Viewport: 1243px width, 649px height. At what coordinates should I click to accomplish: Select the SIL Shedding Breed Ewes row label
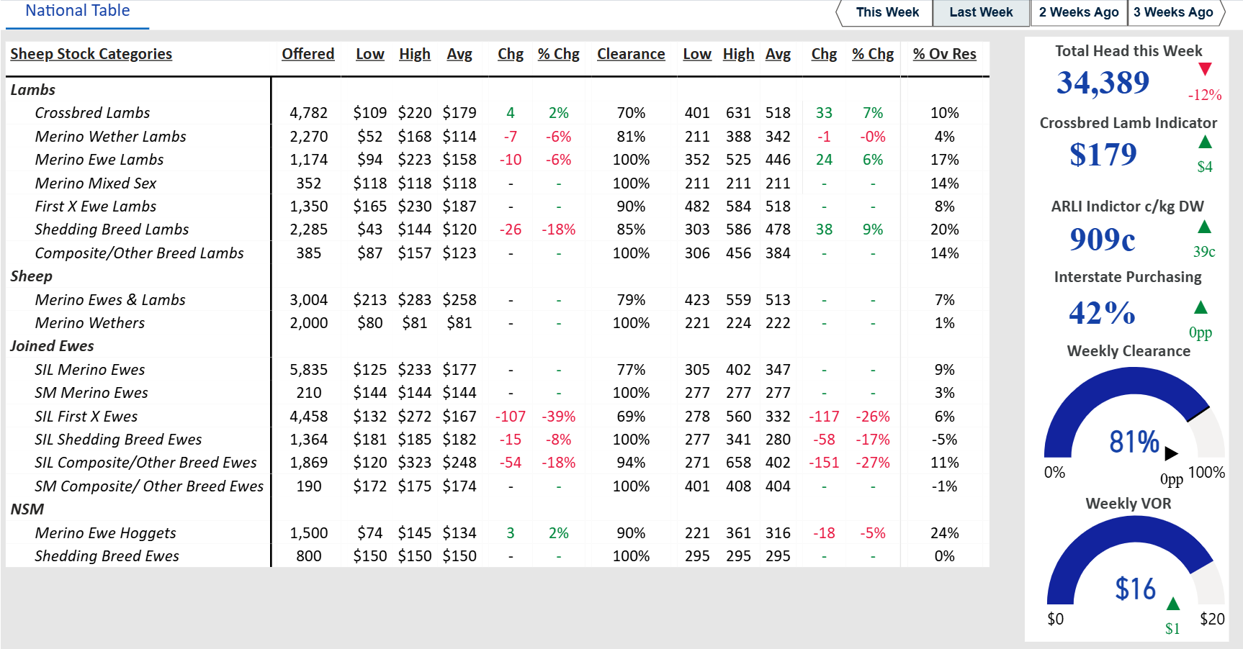tap(118, 440)
